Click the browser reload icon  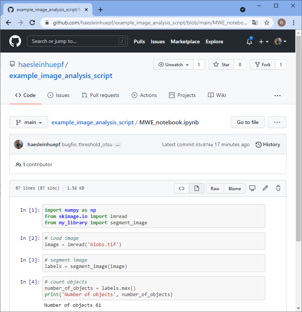[32, 23]
